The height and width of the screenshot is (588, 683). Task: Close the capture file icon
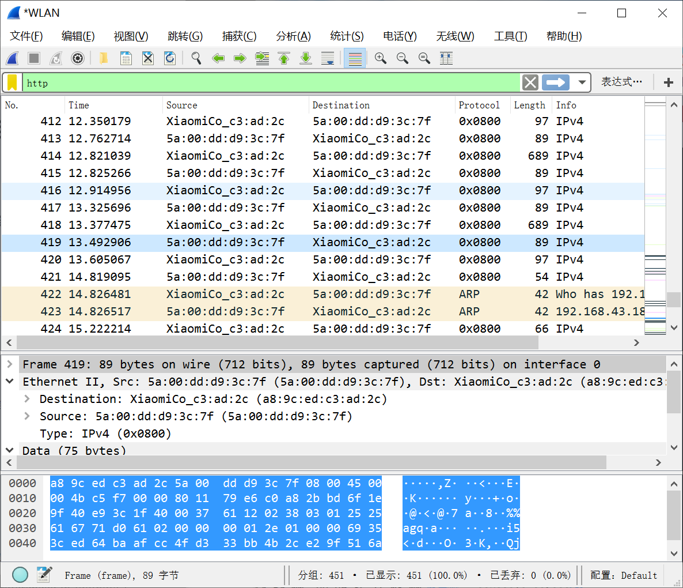click(148, 58)
